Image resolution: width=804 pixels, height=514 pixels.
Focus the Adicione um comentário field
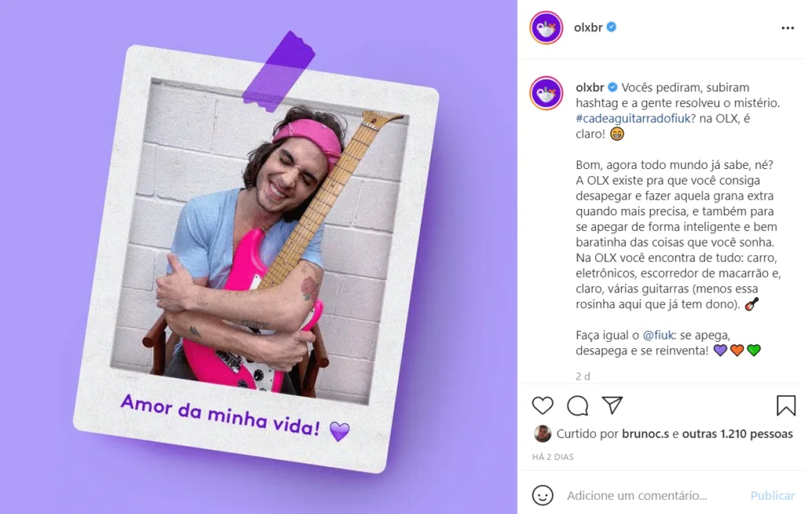click(637, 495)
